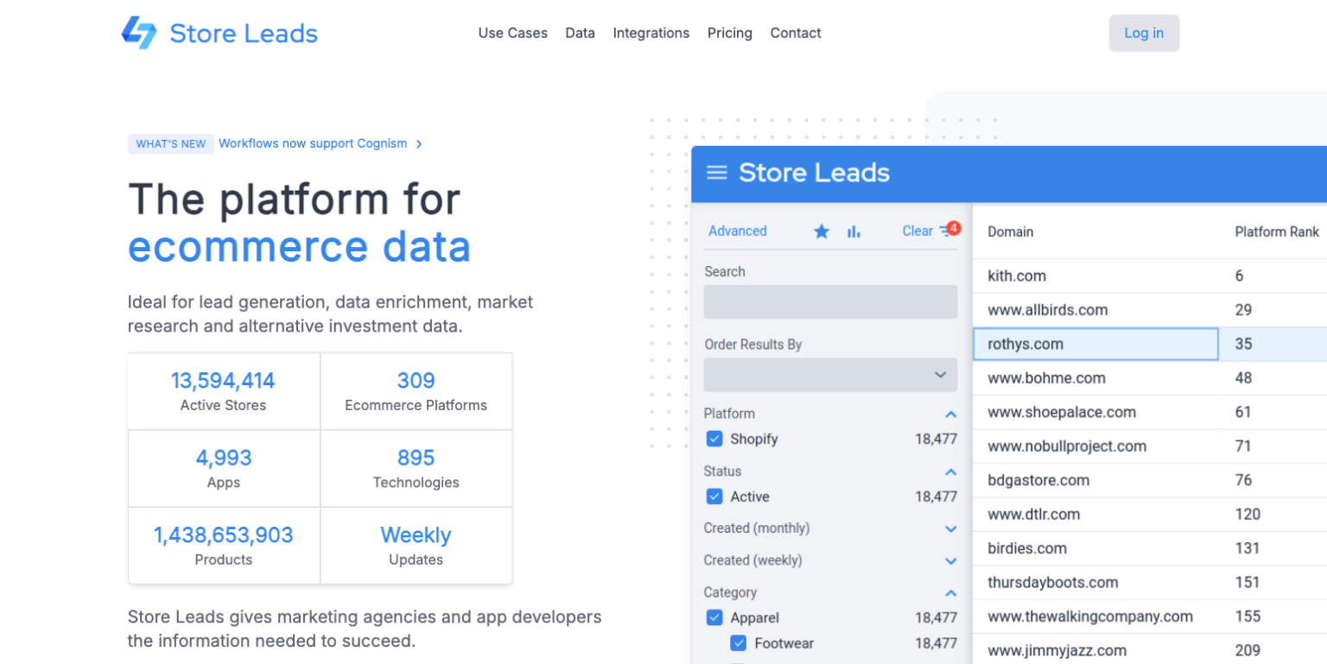Expand the Created (weekly) filter section
Viewport: 1327px width, 664px height.
point(951,560)
